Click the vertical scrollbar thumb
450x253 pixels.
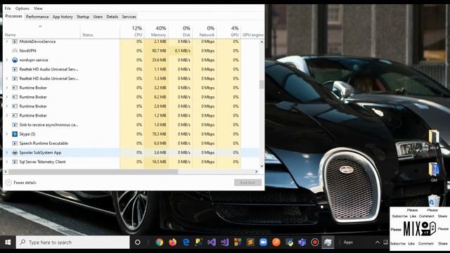tap(262, 84)
